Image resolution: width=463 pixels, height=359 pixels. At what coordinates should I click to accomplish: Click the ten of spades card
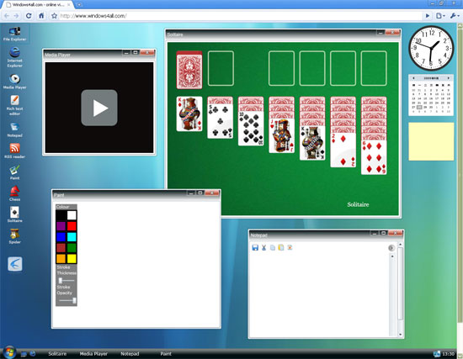[251, 129]
